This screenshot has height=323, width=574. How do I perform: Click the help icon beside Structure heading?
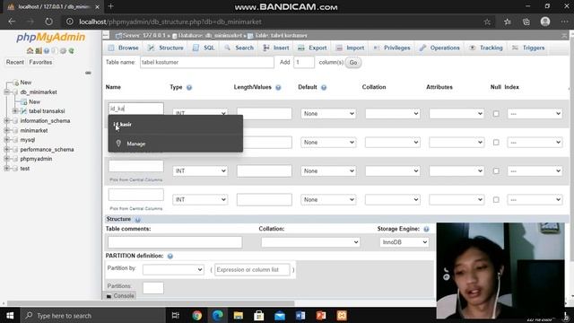coord(137,219)
